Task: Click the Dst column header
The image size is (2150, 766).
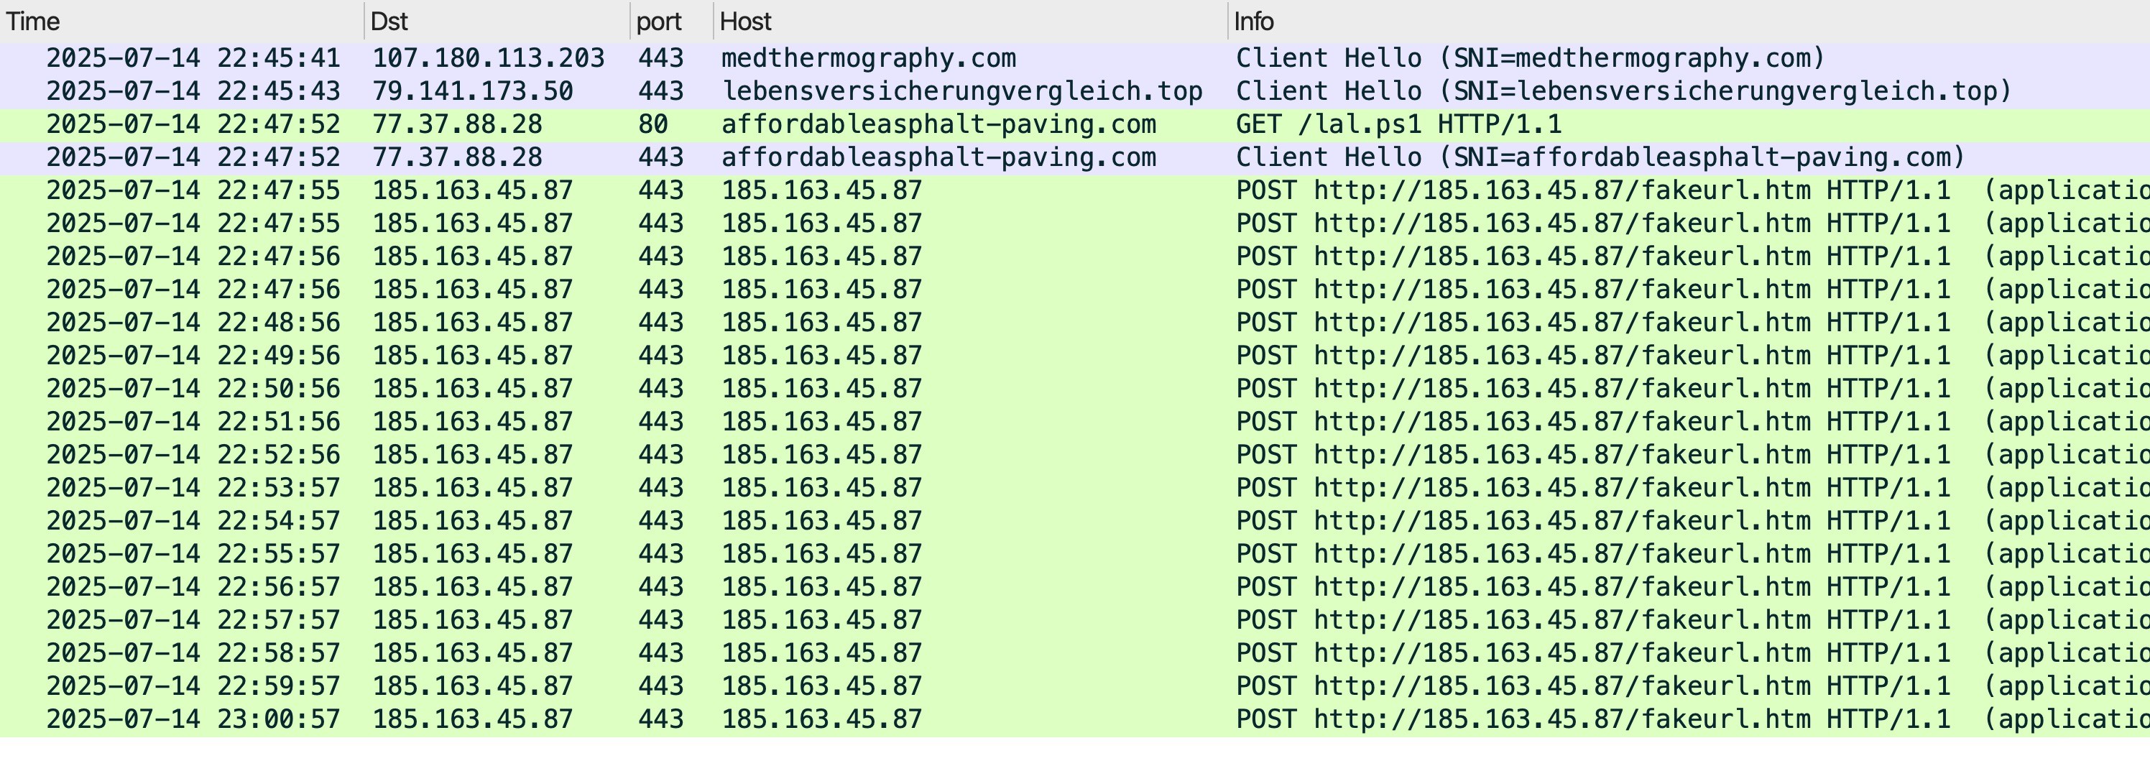Action: point(497,21)
